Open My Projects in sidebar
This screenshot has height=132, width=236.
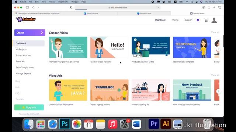click(x=21, y=49)
